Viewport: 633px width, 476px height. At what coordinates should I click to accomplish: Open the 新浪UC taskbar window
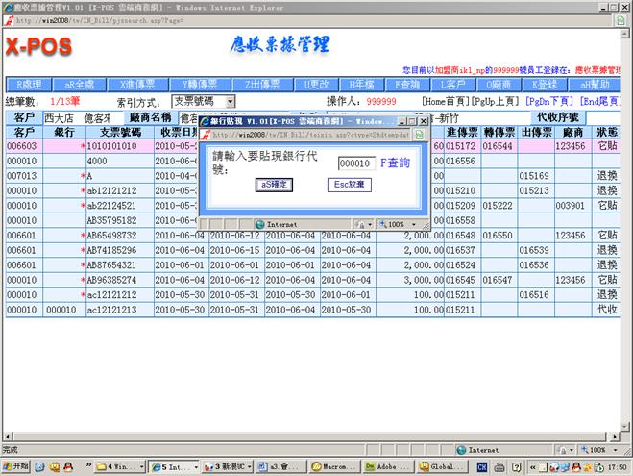tap(228, 466)
